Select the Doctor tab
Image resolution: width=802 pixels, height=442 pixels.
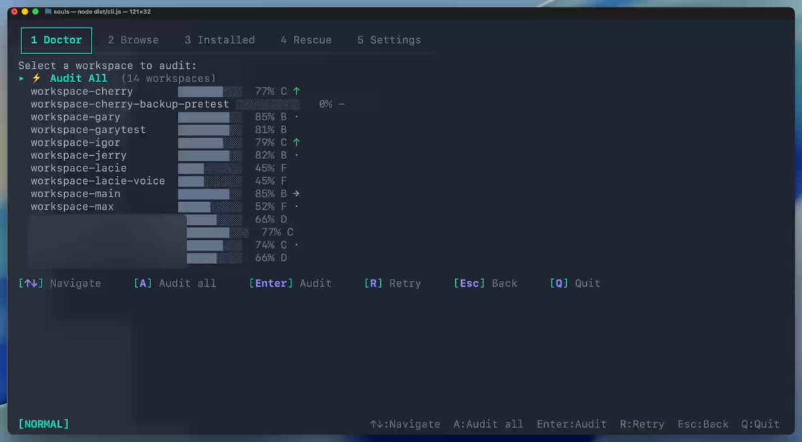click(56, 40)
